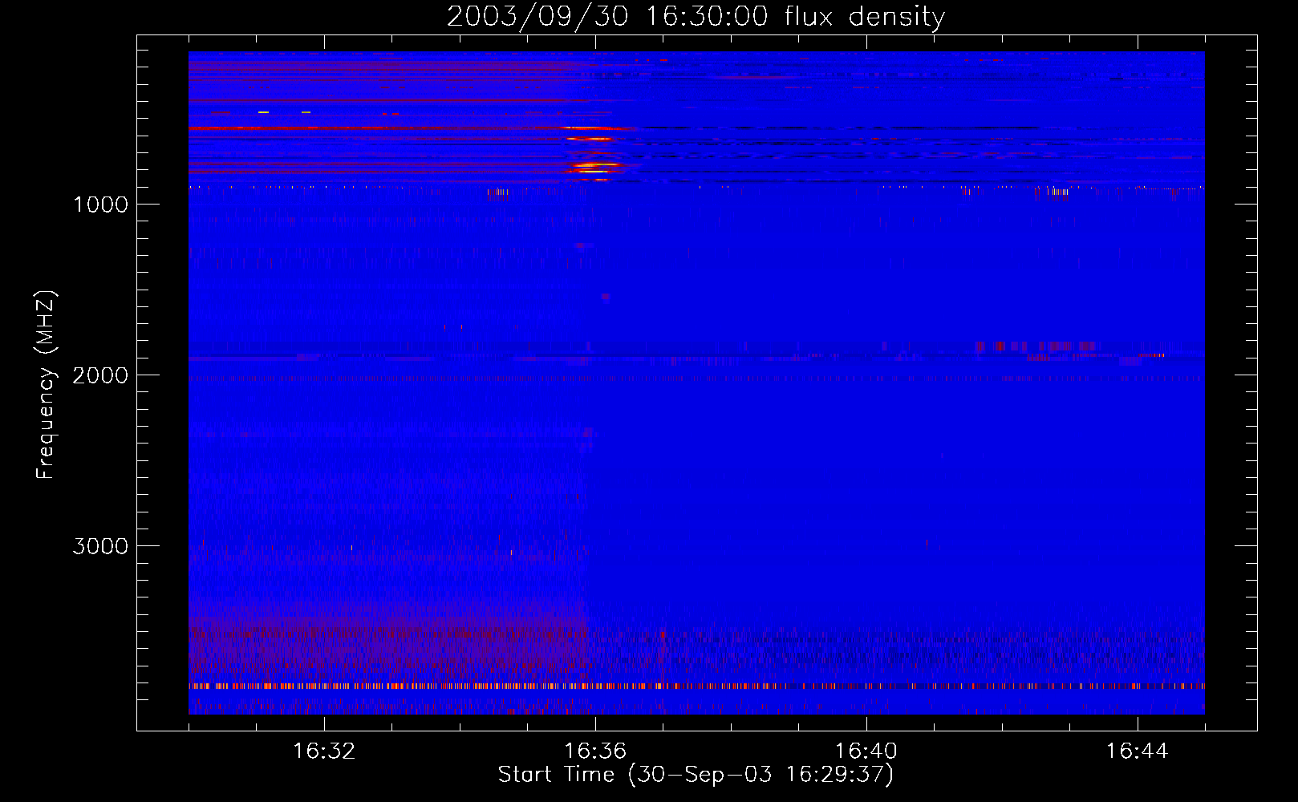Click the plot title '2003/09/30 16:30:00 flux density'

696,17
